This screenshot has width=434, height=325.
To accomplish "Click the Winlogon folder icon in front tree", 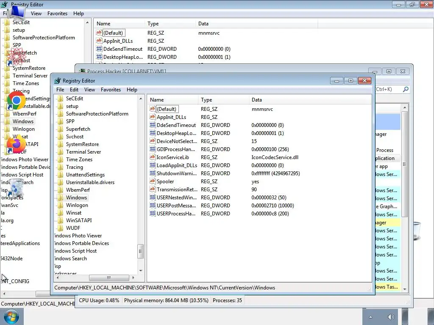I will (x=60, y=205).
